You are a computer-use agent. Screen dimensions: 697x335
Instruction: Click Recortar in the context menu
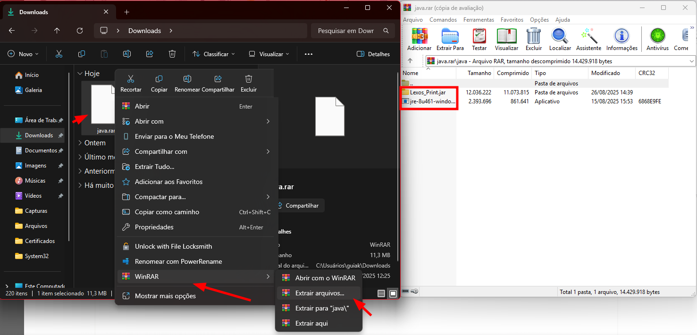tap(131, 84)
